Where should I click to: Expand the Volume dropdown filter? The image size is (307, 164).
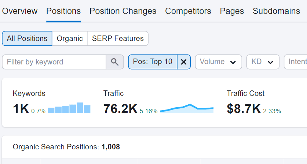[218, 62]
